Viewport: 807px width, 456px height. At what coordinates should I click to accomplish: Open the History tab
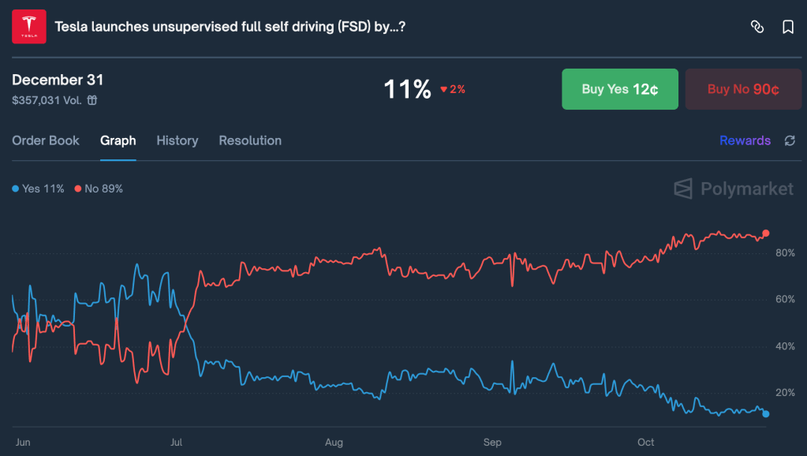(x=177, y=140)
